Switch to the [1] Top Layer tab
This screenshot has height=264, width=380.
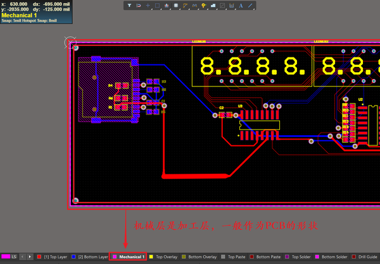(52, 257)
